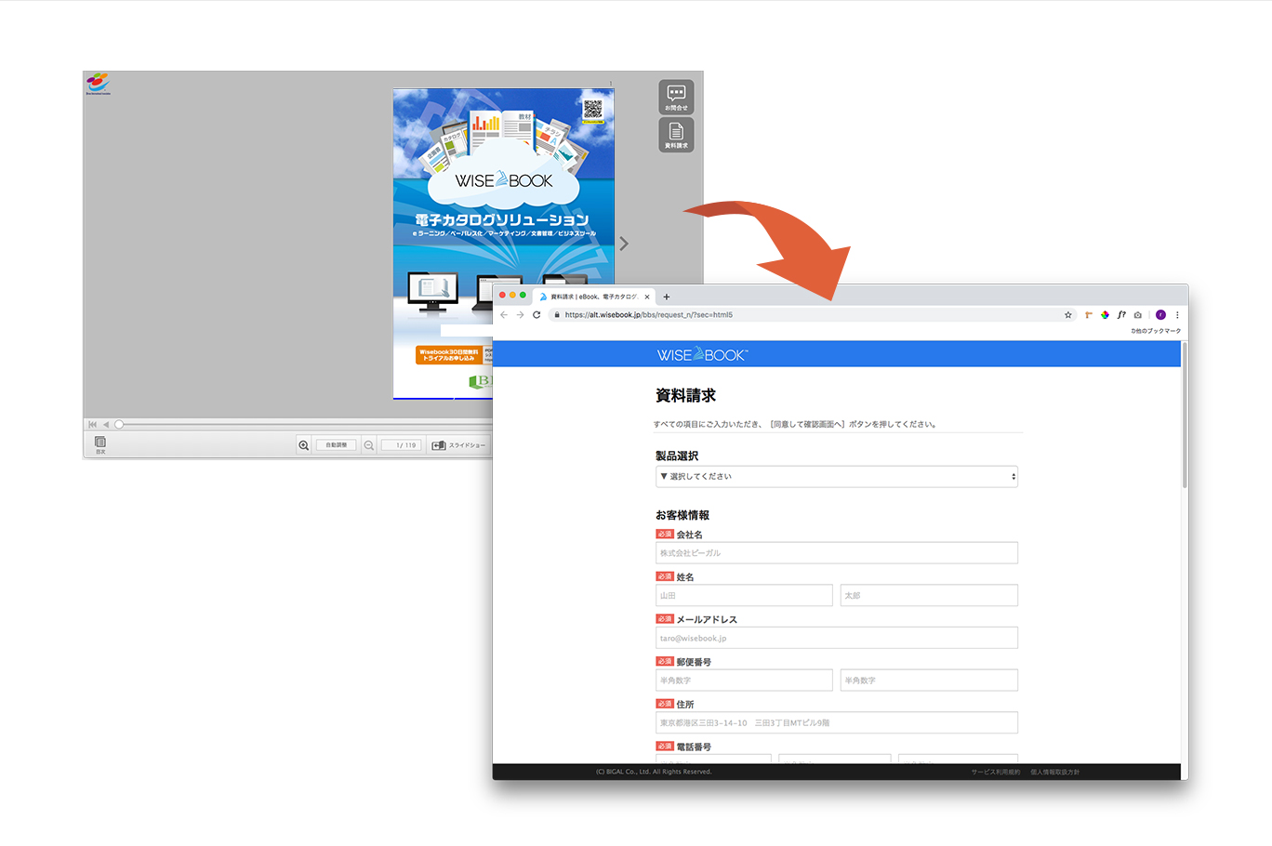Viewport: 1272px width, 846px height.
Task: Open the 自動調整 zoom level selector
Action: pos(336,445)
